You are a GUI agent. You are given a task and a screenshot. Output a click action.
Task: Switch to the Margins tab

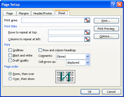click(x=24, y=13)
